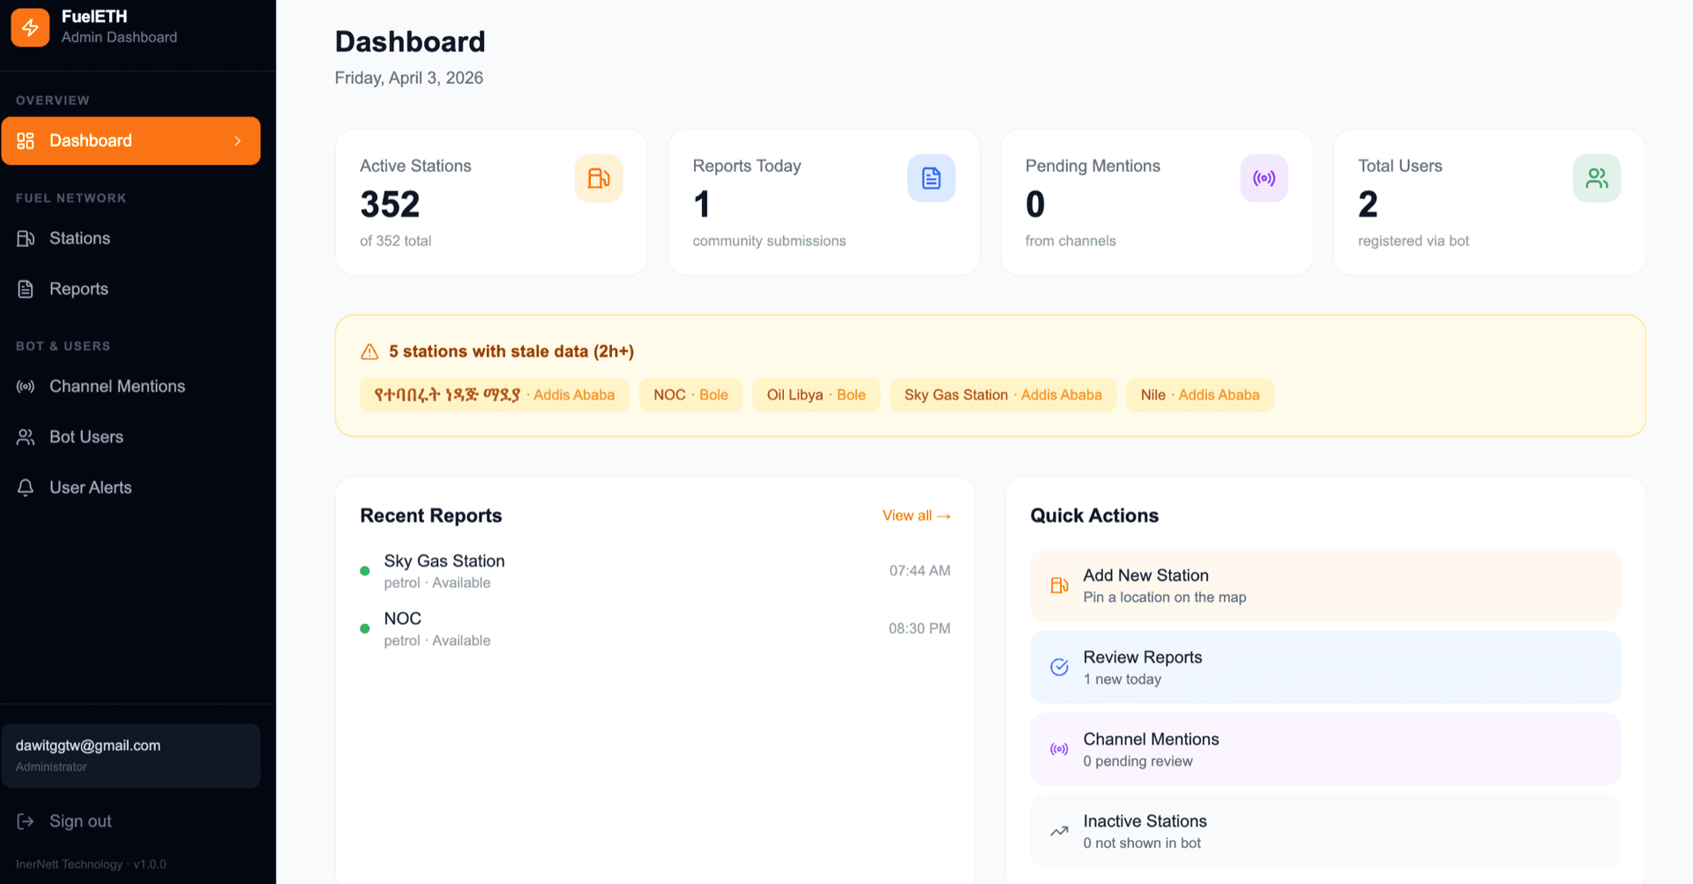Click the 'Admin Dashboard' subtitle text

click(x=119, y=37)
